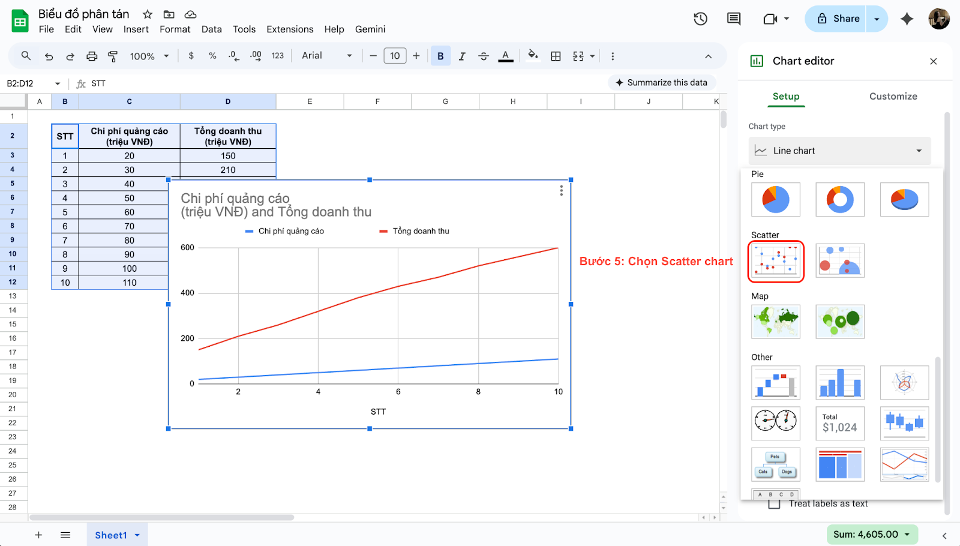Open version history clock icon
Image resolution: width=960 pixels, height=546 pixels.
coord(700,19)
